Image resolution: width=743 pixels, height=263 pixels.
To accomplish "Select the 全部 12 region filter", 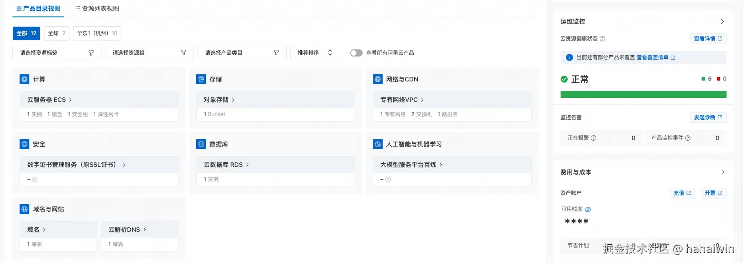I will click(27, 33).
